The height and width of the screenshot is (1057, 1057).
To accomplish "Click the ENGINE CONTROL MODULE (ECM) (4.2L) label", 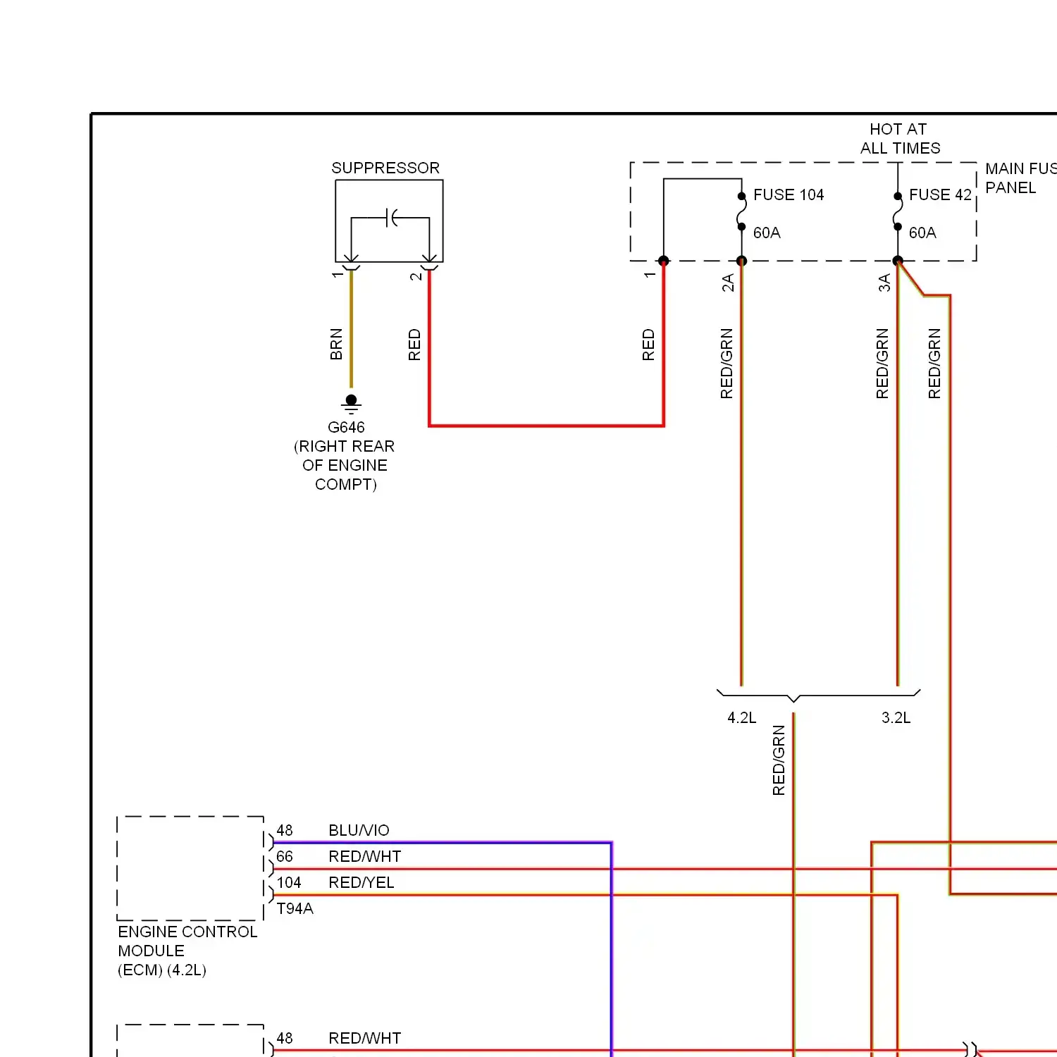I will point(187,951).
